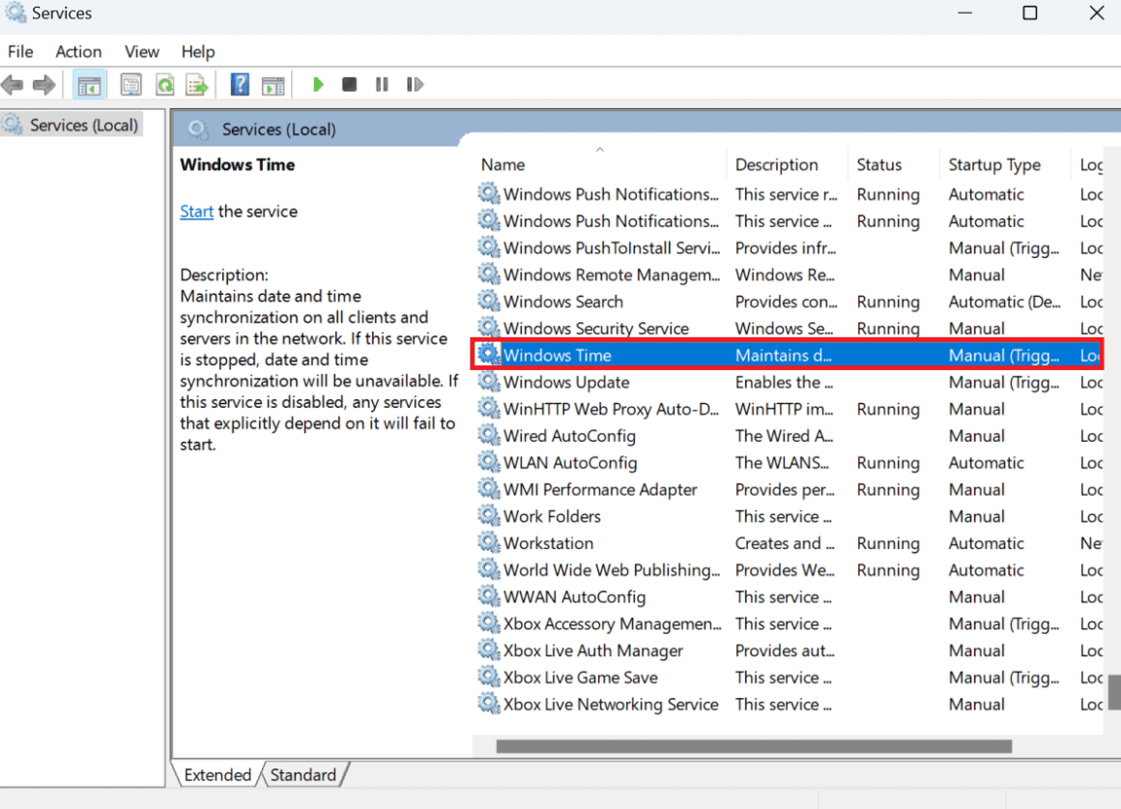The height and width of the screenshot is (809, 1121).
Task: Open the Action menu
Action: [78, 52]
